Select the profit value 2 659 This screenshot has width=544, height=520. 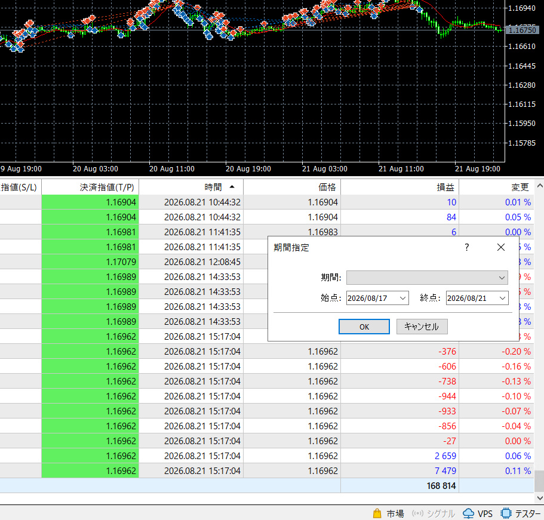tap(445, 456)
